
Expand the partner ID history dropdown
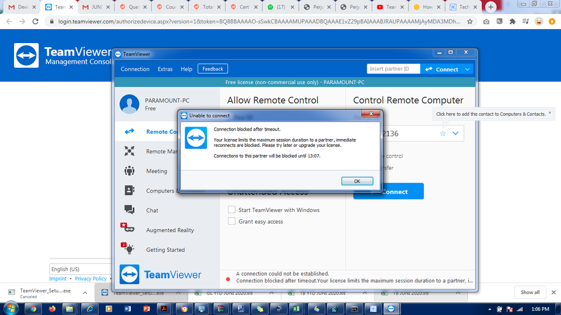pos(455,133)
